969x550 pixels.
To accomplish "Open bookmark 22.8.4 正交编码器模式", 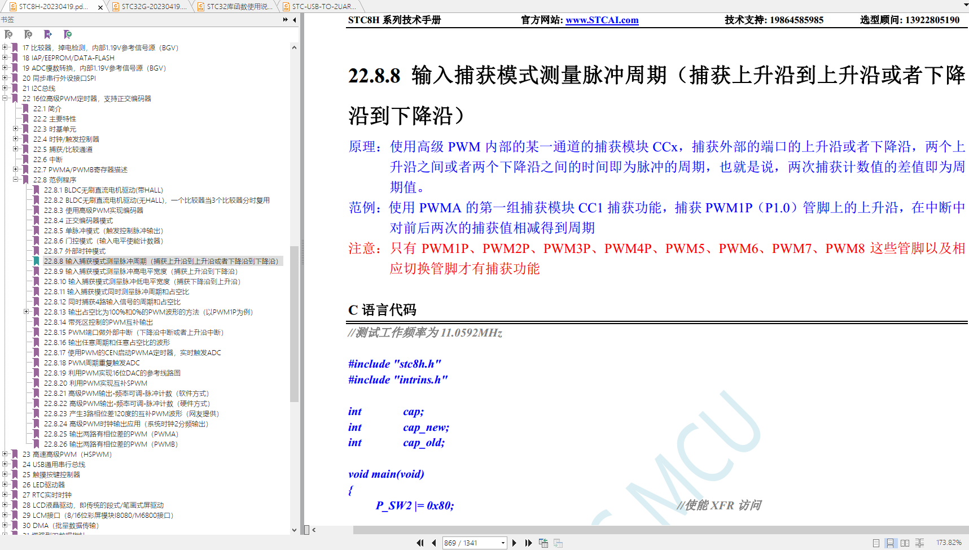I will 78,220.
